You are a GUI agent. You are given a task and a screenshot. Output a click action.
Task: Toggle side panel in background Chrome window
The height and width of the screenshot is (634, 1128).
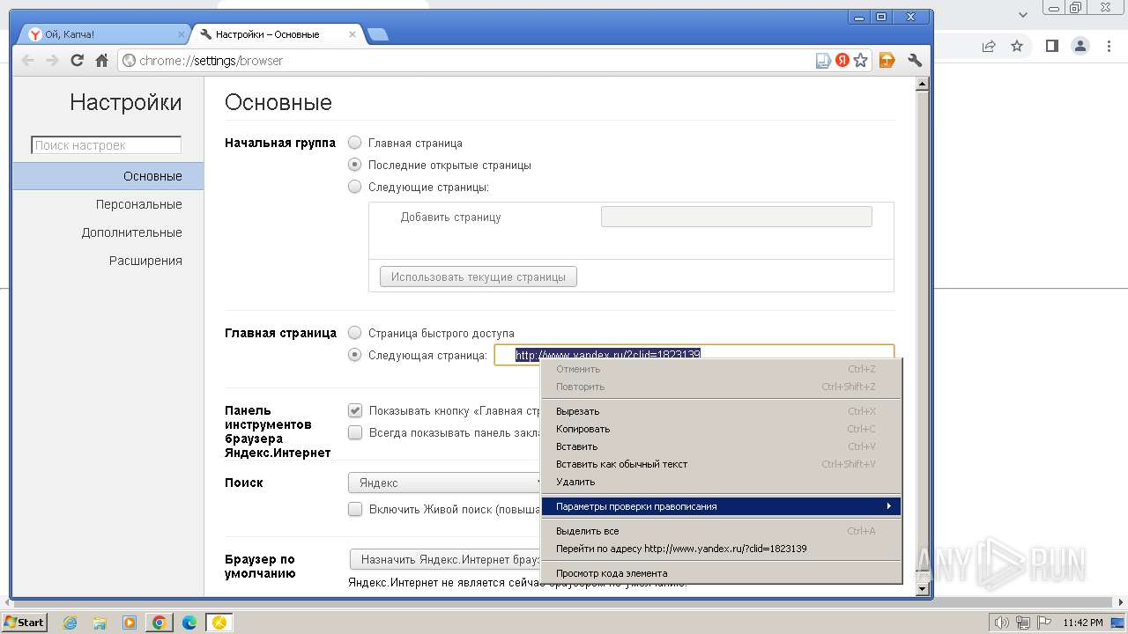coord(1052,46)
